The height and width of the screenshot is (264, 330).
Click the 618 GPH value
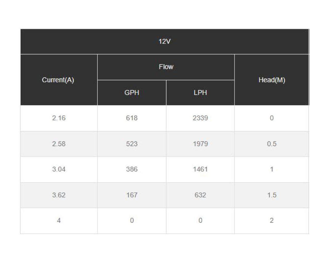pyautogui.click(x=132, y=118)
